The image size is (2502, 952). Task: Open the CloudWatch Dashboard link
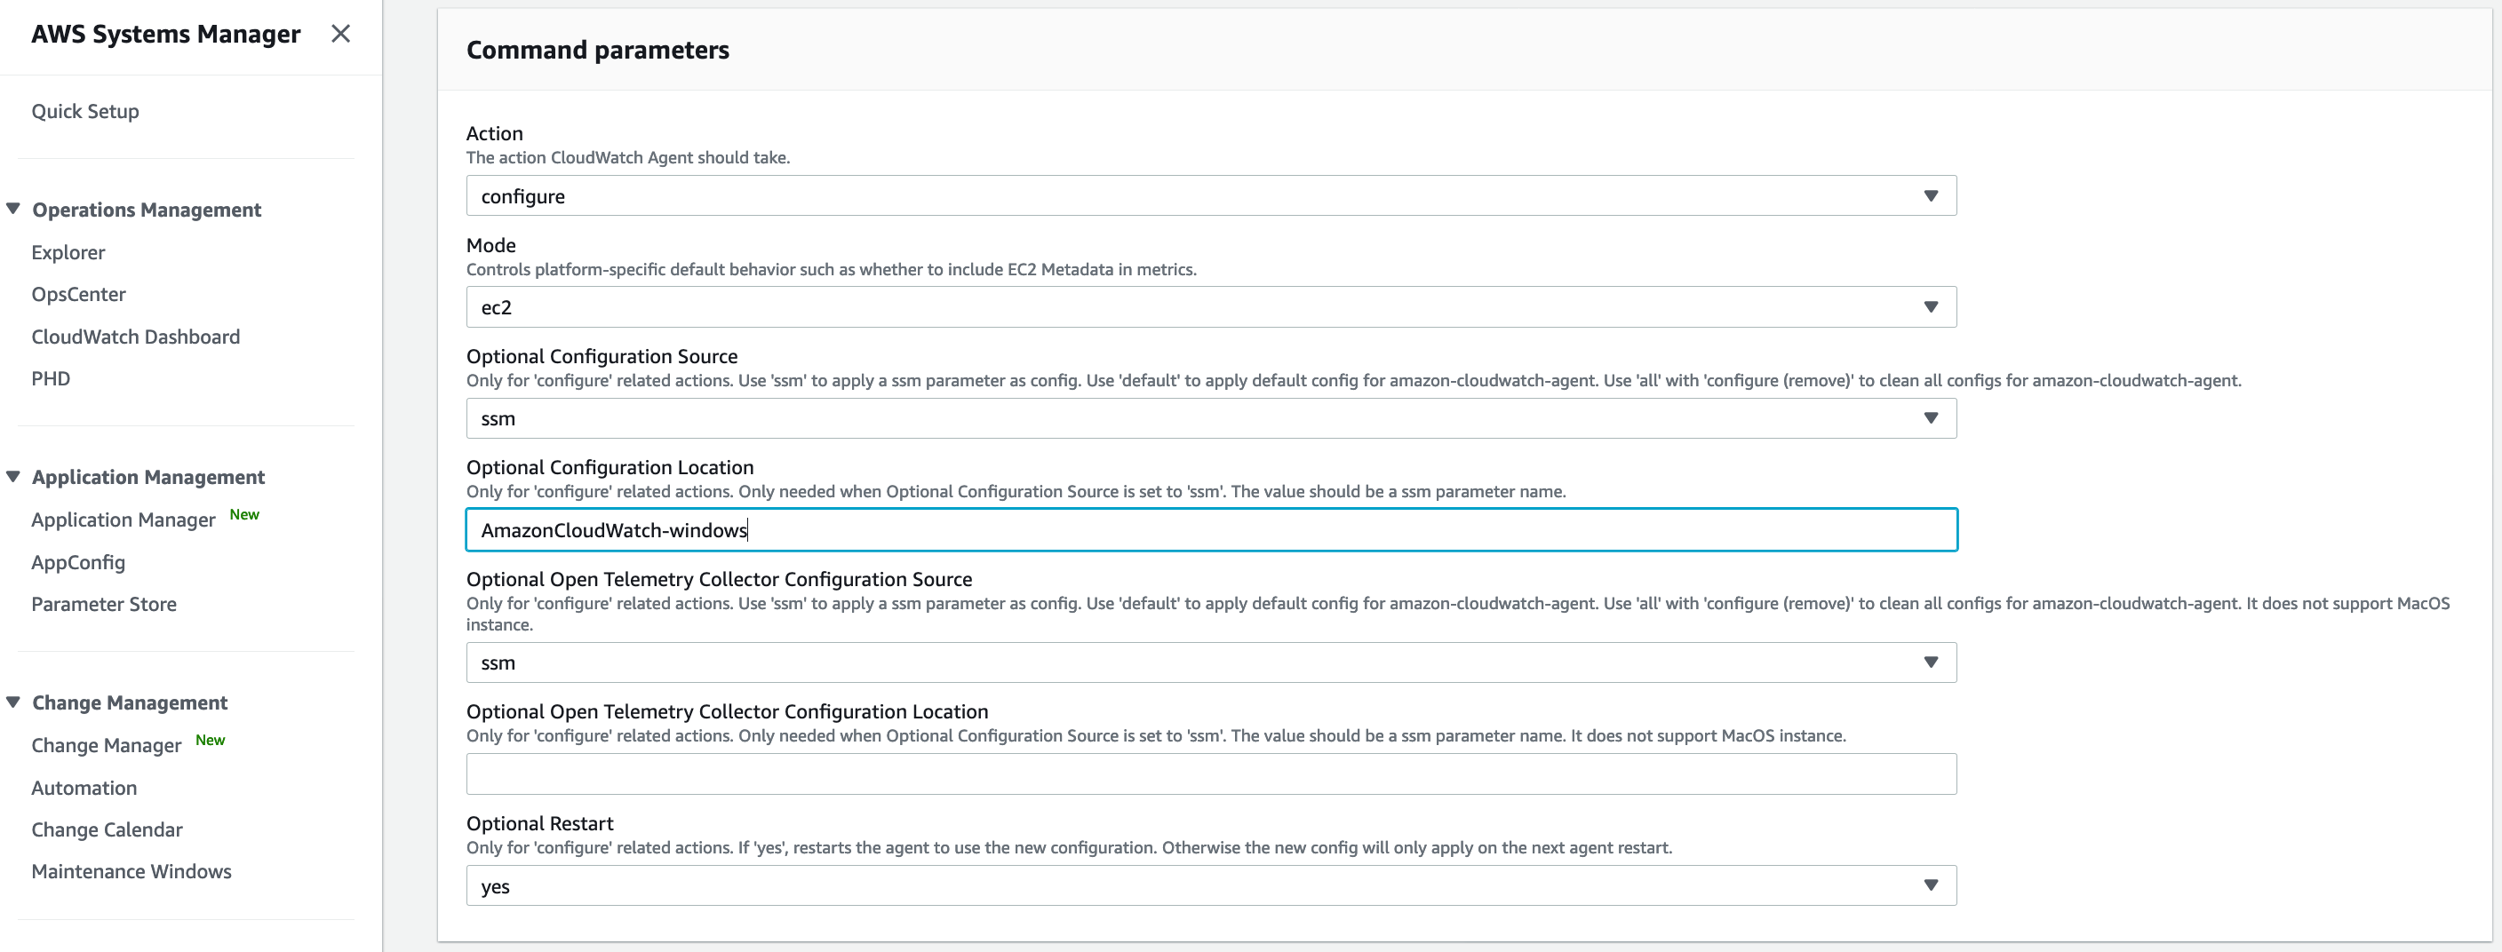coord(135,337)
